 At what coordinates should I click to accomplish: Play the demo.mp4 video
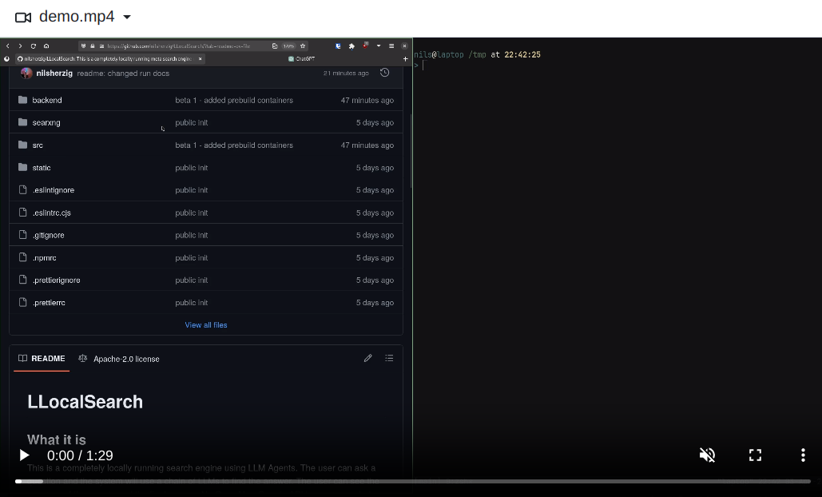[x=24, y=455]
